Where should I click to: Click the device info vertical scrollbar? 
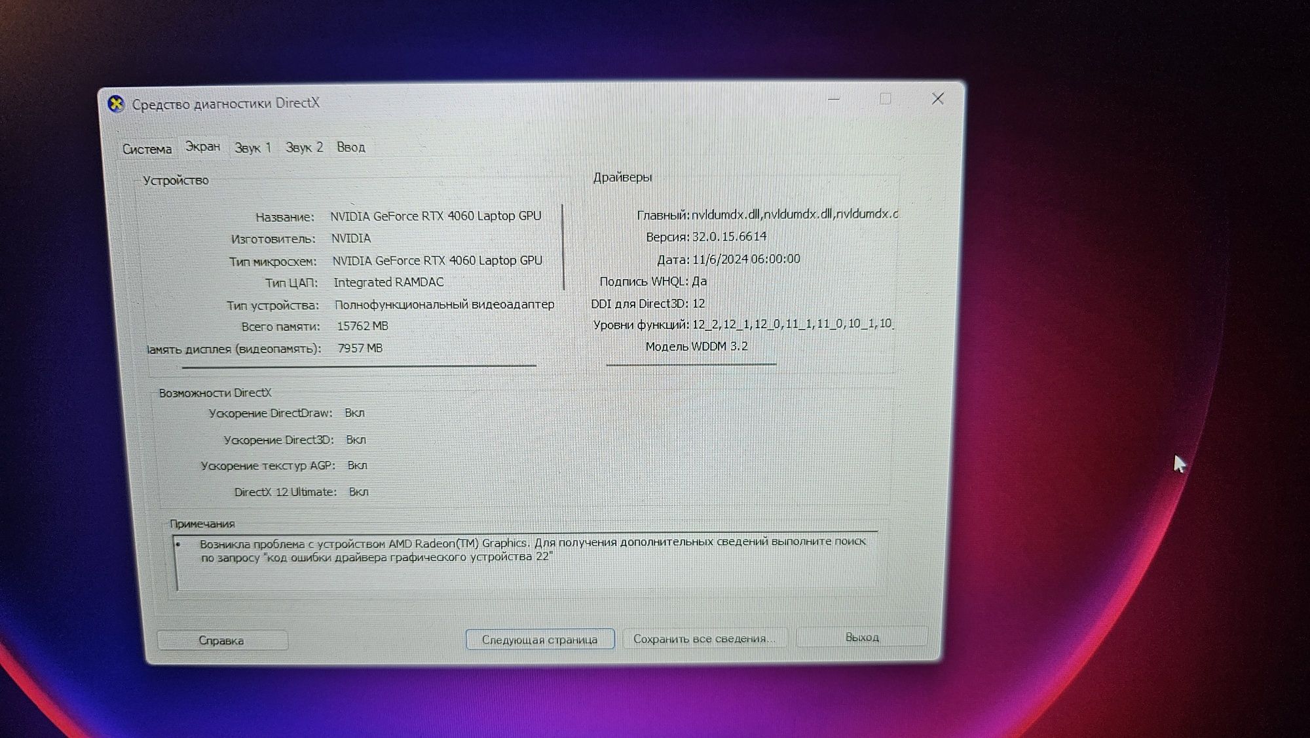(563, 247)
